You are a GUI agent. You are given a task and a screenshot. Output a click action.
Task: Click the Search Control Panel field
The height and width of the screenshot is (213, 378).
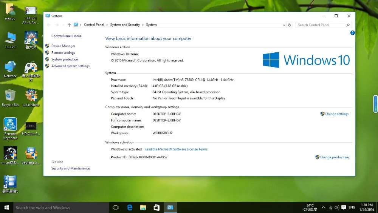tap(324, 25)
